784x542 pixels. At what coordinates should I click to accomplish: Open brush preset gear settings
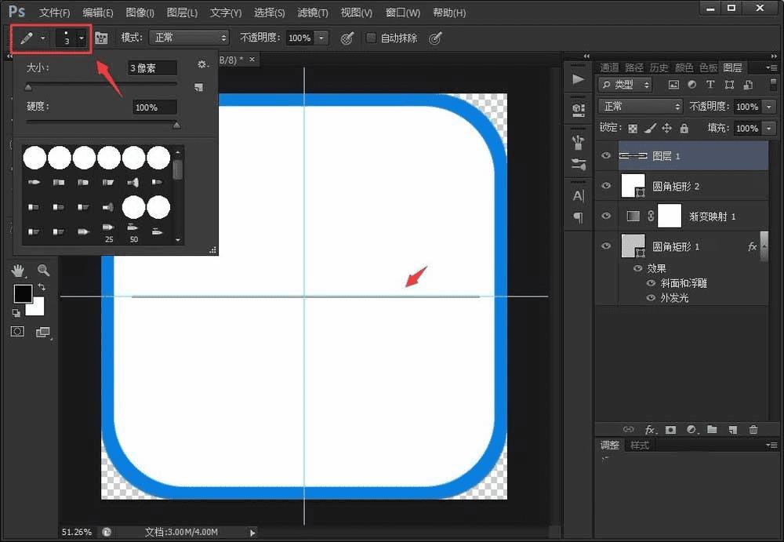click(x=201, y=65)
